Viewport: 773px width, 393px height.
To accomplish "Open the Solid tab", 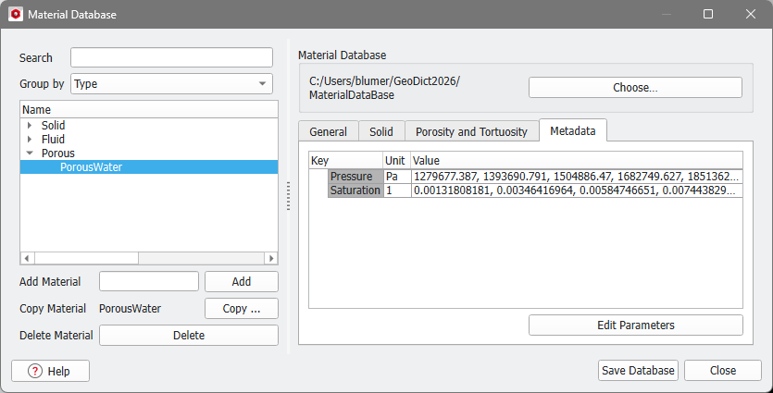I will [380, 132].
